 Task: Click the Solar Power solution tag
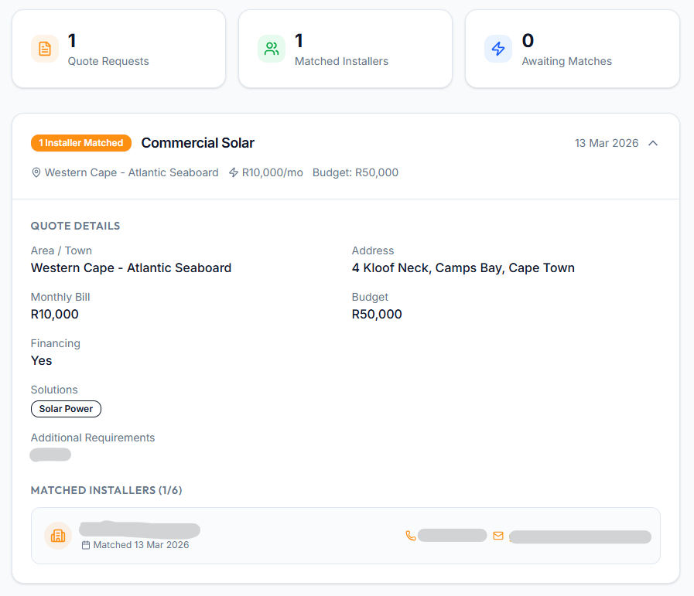66,409
